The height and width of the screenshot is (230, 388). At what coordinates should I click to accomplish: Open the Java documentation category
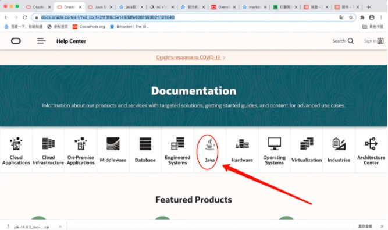pos(209,150)
